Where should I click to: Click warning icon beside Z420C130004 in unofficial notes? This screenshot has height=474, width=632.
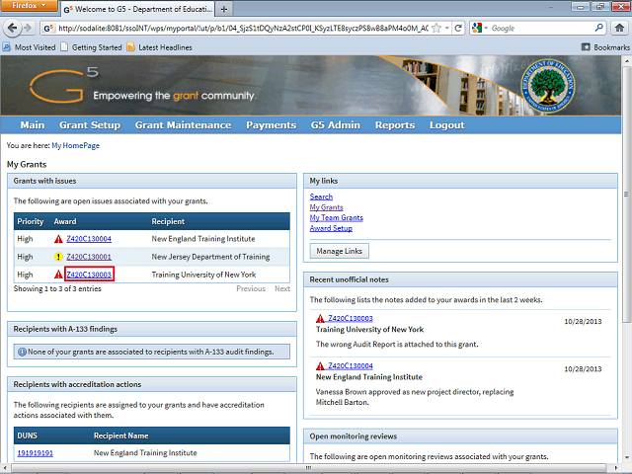320,366
